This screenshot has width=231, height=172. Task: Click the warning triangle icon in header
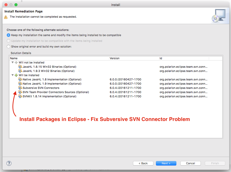(x=6, y=17)
